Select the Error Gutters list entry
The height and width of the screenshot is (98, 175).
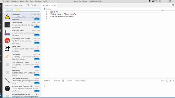[x=22, y=25]
